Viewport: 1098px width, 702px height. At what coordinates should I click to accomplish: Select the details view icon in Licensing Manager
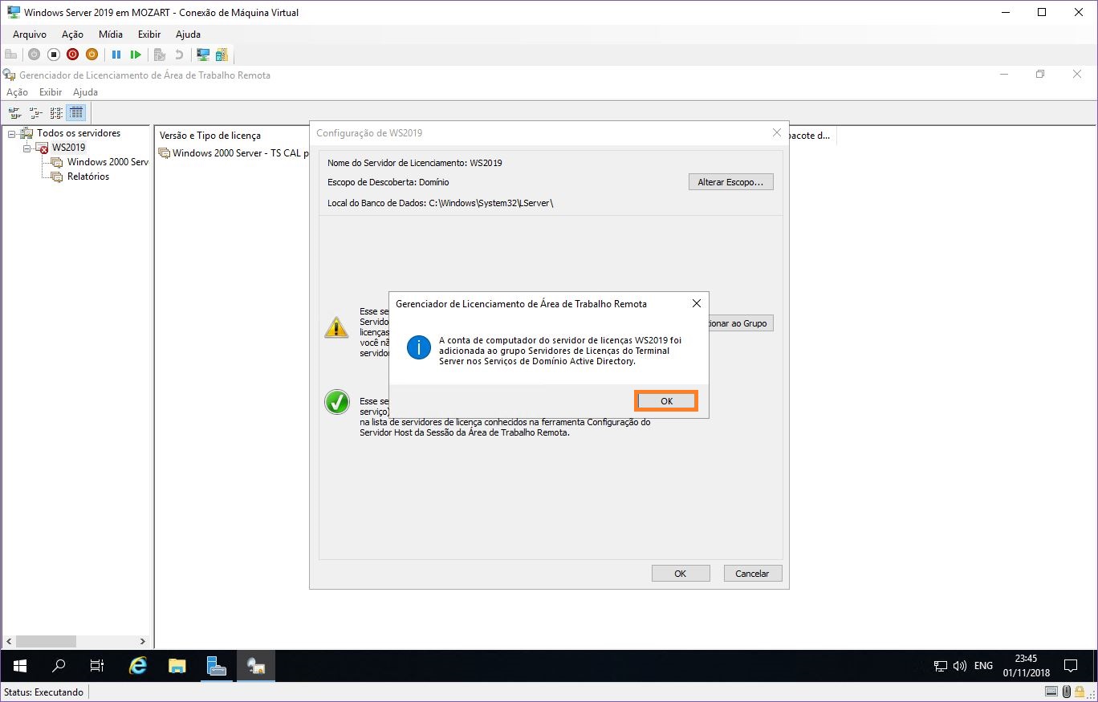pyautogui.click(x=76, y=113)
